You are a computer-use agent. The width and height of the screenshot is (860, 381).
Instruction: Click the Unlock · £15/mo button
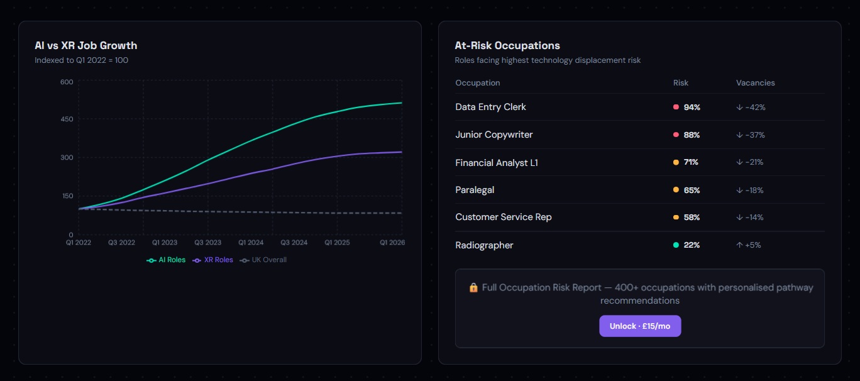pos(640,326)
